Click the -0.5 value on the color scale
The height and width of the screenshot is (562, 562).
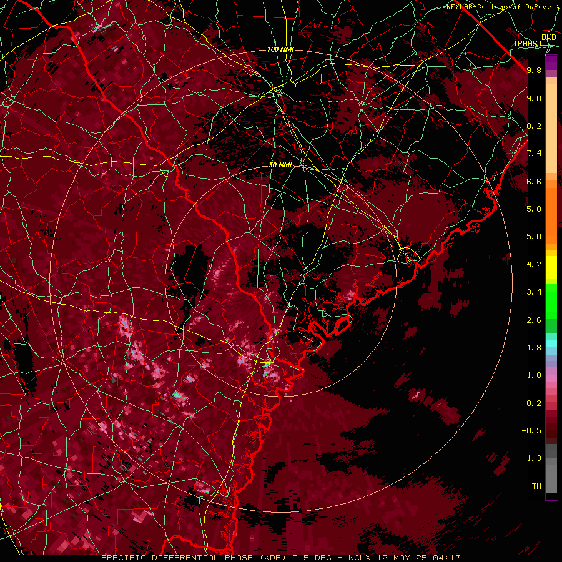point(531,430)
